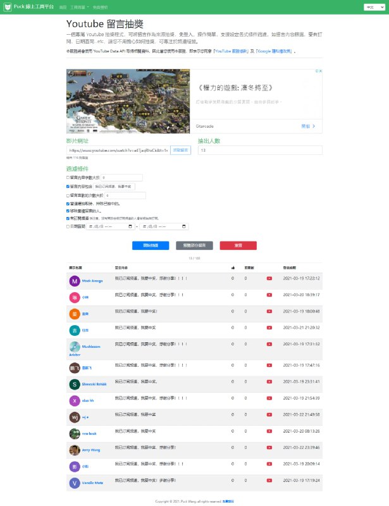Viewport: 389px width, 506px height.
Task: Open YouTube icon in 2021-03-20 18:39:17 row
Action: coord(269,295)
